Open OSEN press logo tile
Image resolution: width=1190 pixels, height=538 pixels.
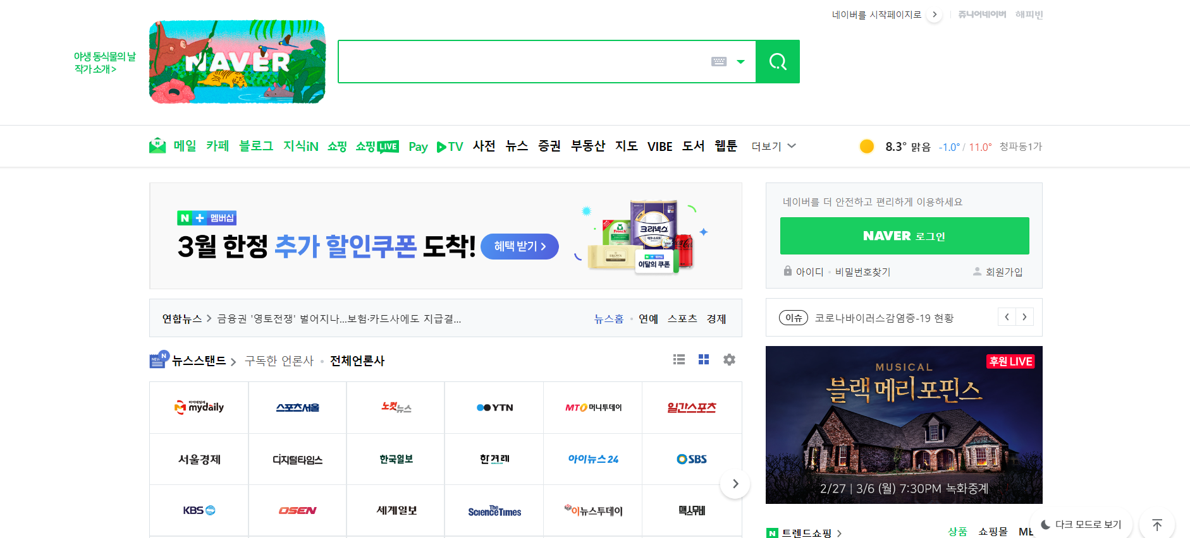297,510
